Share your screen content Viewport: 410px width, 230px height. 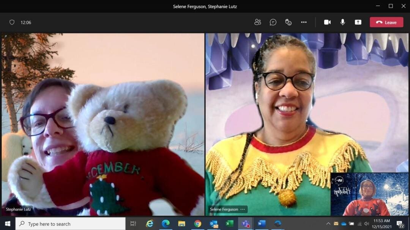358,22
